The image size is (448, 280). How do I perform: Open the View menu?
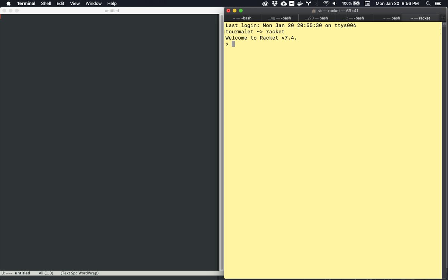[x=75, y=3]
